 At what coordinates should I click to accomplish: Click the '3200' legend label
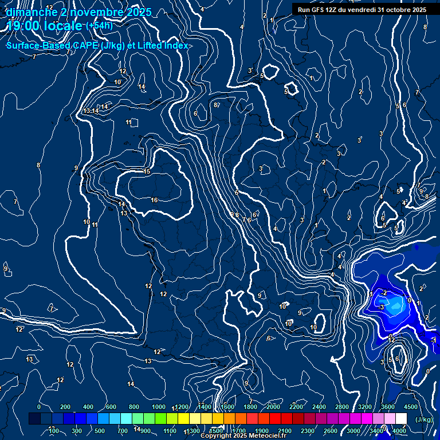(x=365, y=407)
